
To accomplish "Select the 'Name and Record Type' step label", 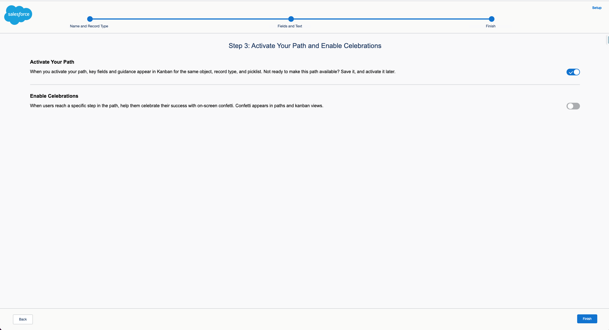I will click(x=89, y=26).
